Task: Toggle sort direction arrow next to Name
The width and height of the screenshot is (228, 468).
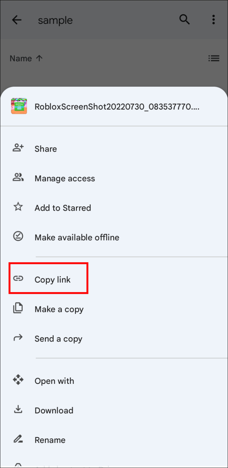Action: tap(39, 58)
